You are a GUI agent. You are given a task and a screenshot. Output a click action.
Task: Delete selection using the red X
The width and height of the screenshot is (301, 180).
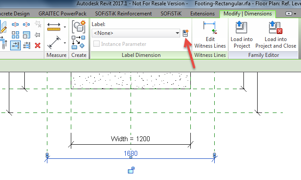click(x=38, y=45)
